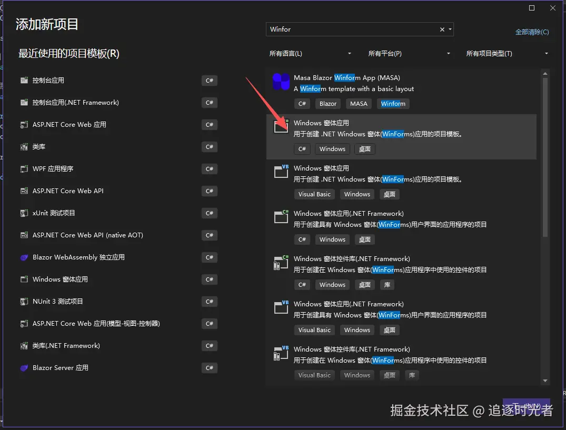
Task: Click the scrollbar down arrow
Action: coord(545,381)
